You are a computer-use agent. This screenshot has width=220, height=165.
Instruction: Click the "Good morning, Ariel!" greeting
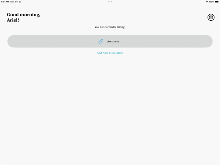[x=24, y=17]
